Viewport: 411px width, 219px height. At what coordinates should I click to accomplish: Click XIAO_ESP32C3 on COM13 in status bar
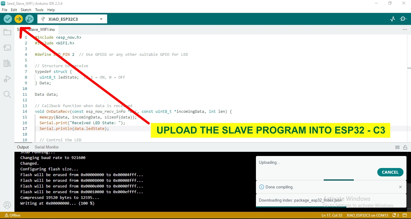(367, 215)
